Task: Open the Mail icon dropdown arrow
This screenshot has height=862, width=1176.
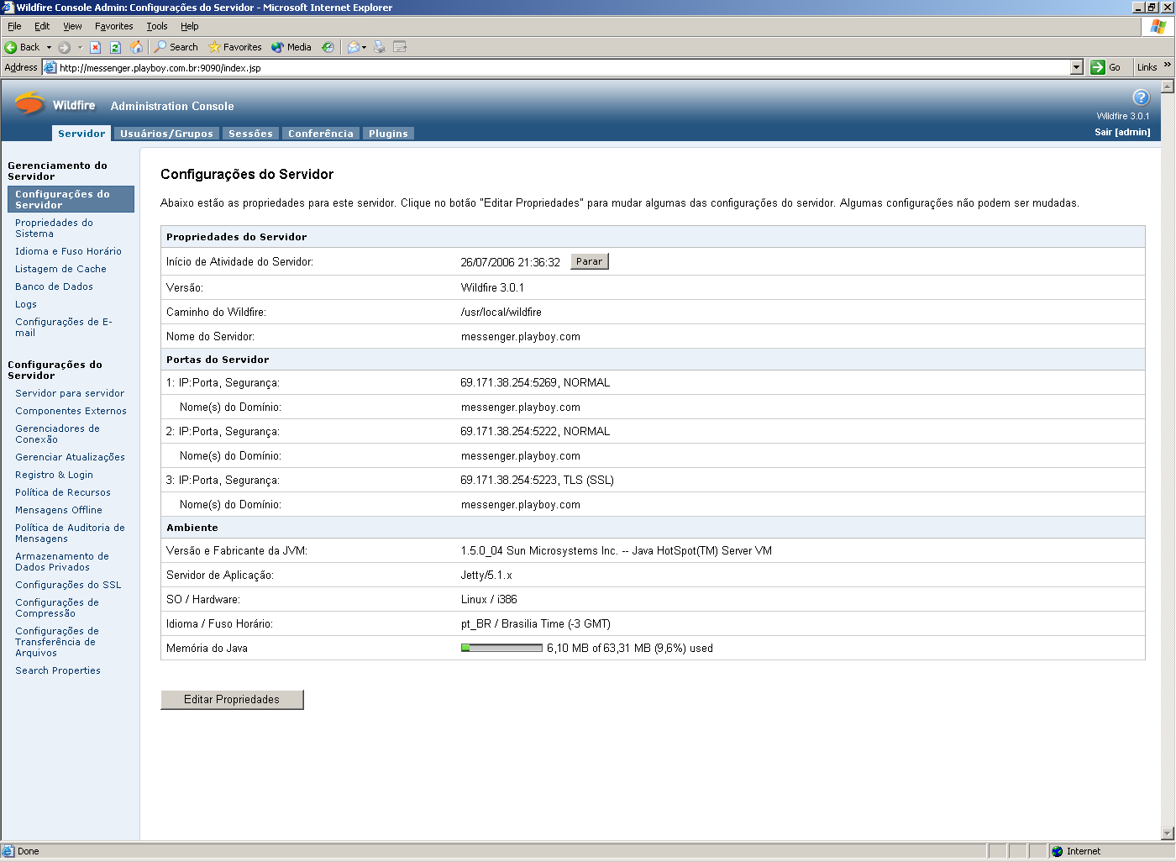Action: coord(364,47)
